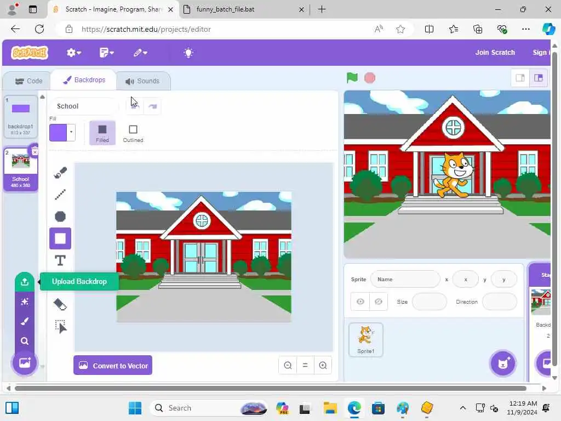This screenshot has width=561, height=421.
Task: Open the Choose a Sprite button
Action: click(x=503, y=364)
